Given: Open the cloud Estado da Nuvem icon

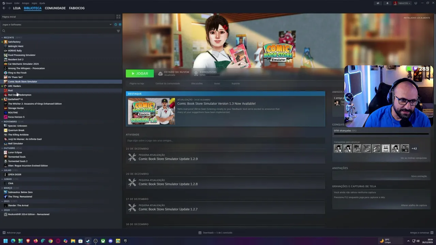Looking at the screenshot, I should 160,73.
